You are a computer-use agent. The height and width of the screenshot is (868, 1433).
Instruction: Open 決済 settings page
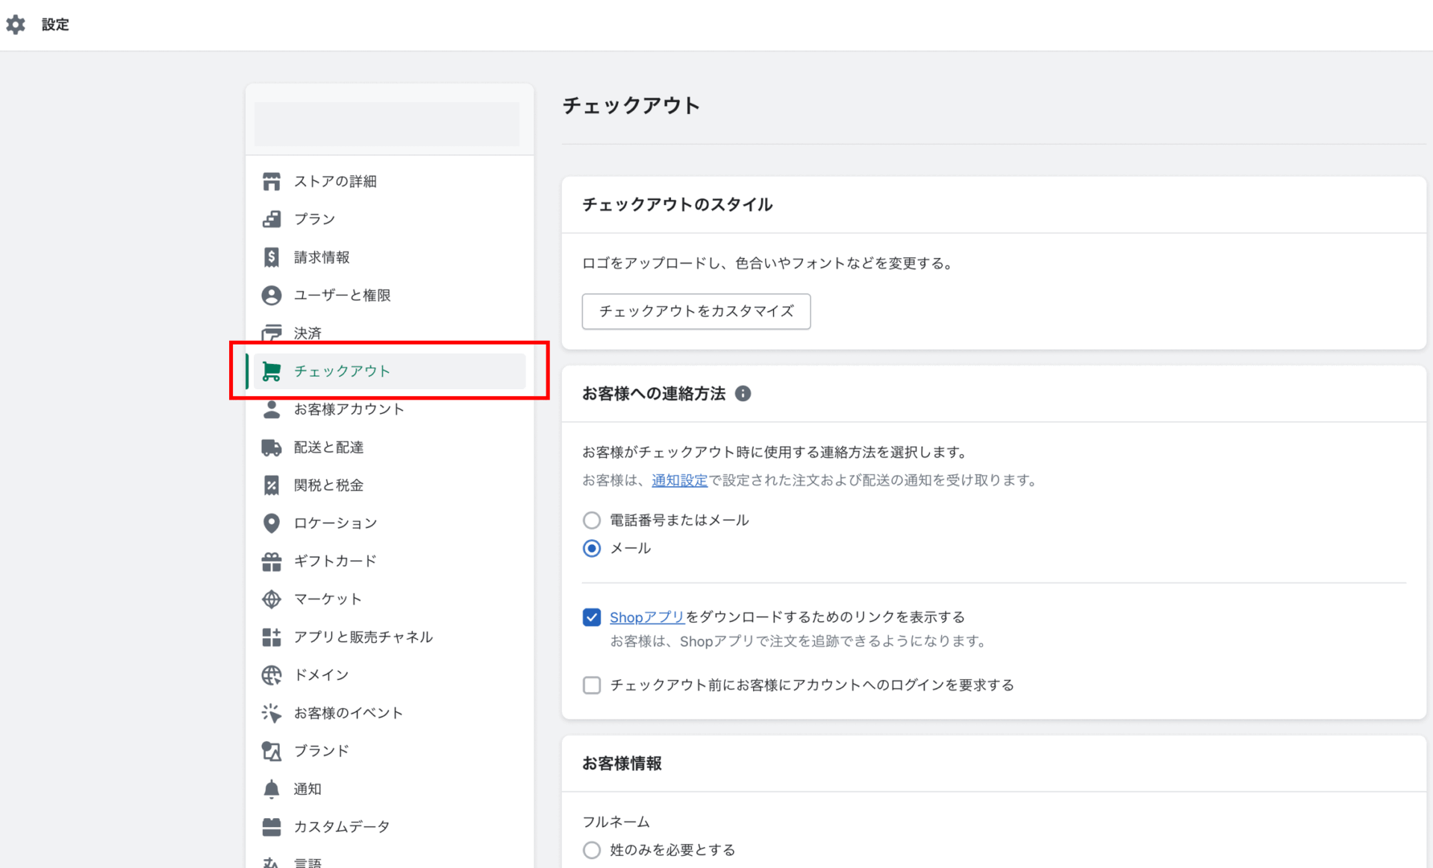pos(390,333)
